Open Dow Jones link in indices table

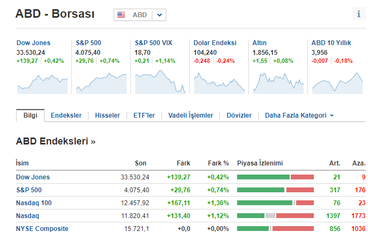[x=33, y=177]
